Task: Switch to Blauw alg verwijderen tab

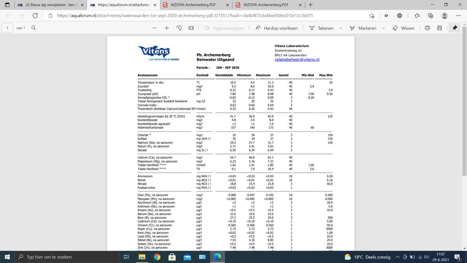Action: point(49,5)
